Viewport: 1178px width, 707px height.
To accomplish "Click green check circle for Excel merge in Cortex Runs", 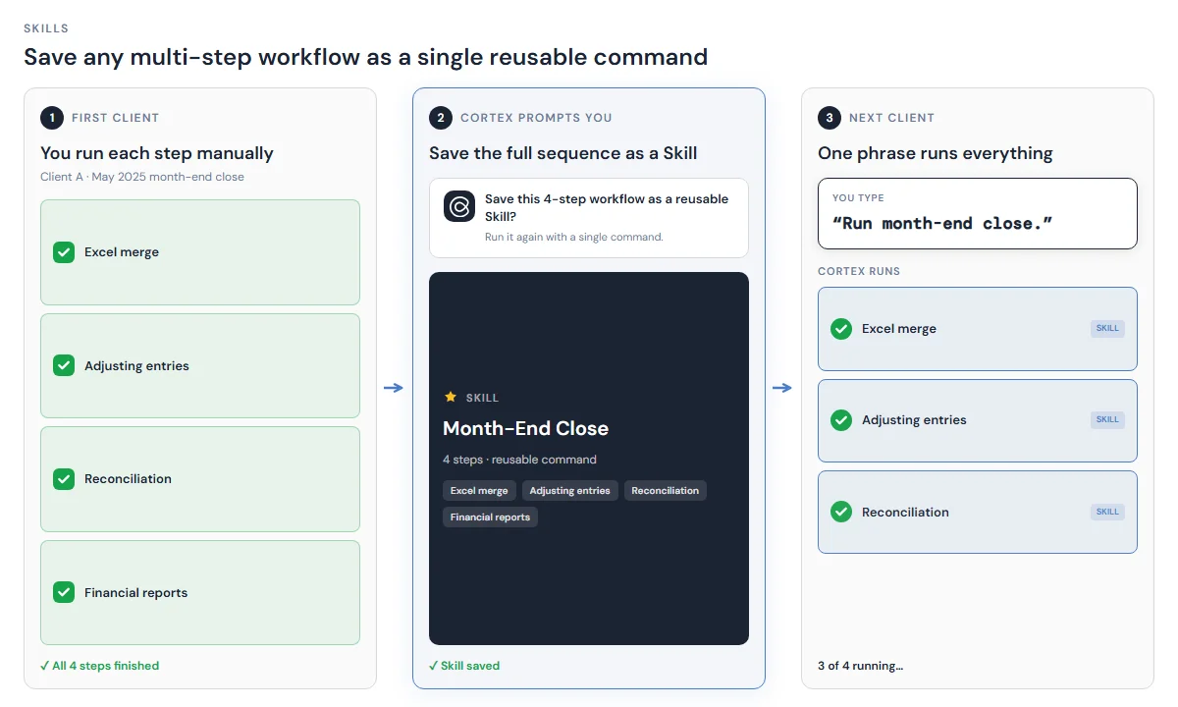I will 841,329.
